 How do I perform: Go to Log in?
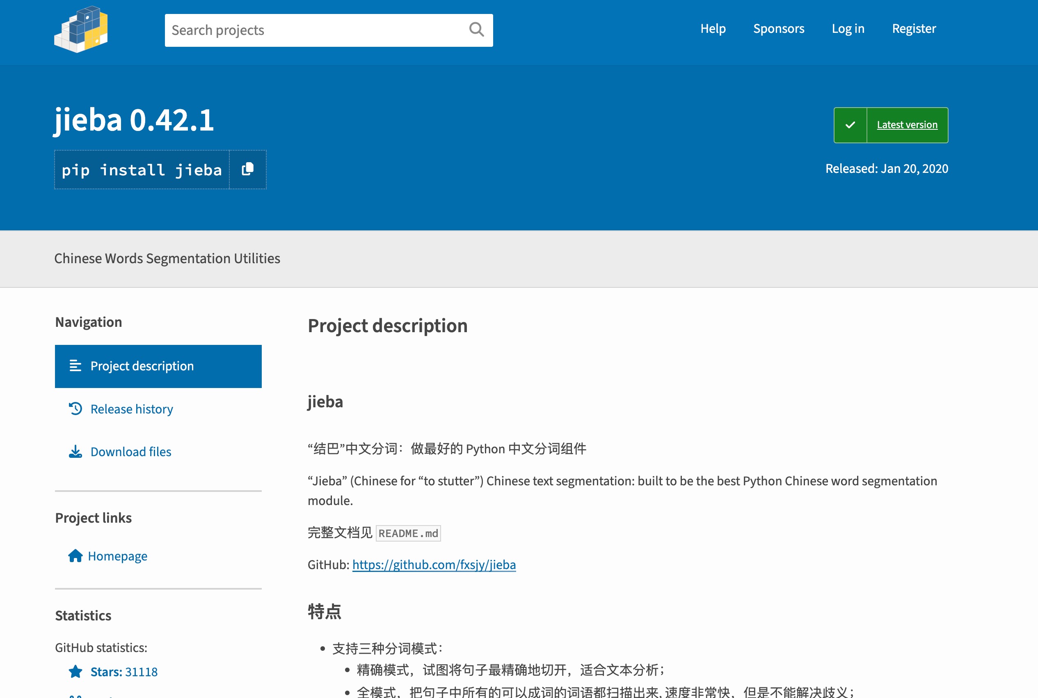click(x=848, y=28)
